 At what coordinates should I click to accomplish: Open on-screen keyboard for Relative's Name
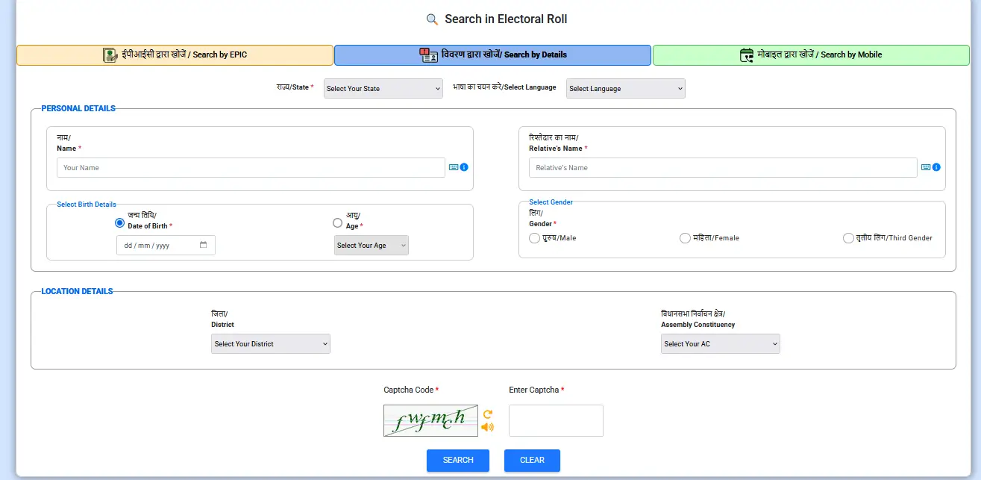point(926,167)
